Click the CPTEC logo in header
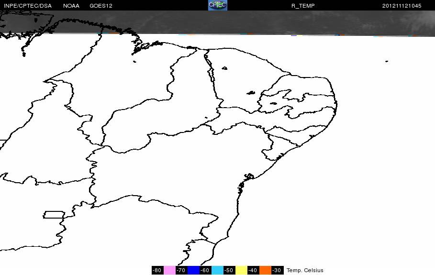Screen dimensions: 435x275 pyautogui.click(x=218, y=5)
